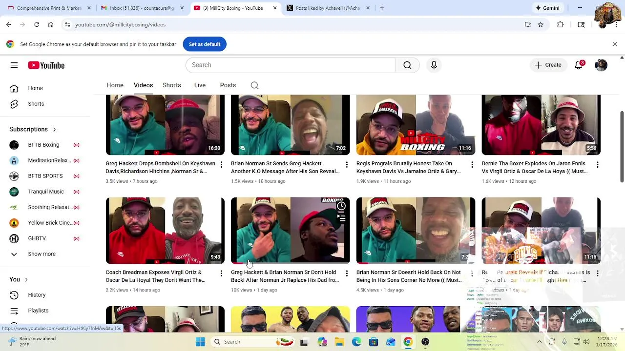
Task: Open Regis Prograis Brutally Honest thumbnail
Action: (416, 125)
